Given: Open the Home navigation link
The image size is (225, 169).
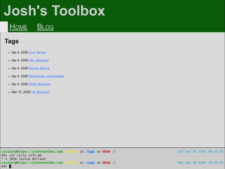Looking at the screenshot, I should point(18,27).
